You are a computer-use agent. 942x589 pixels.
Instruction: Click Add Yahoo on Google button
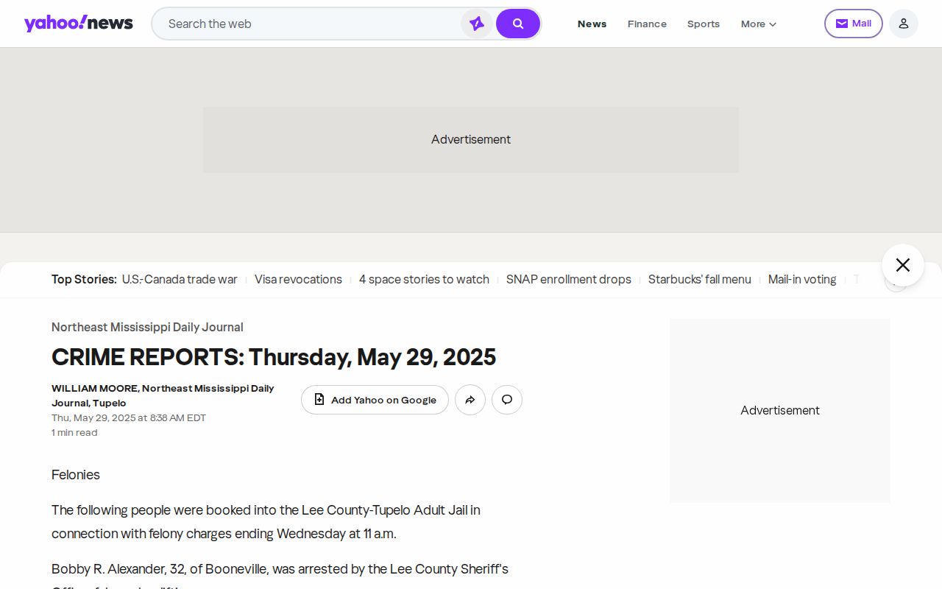(x=375, y=400)
